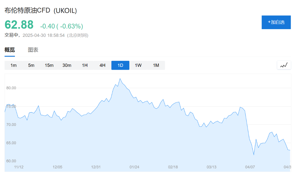Open the line chart type icon
This screenshot has width=293, height=176.
pos(284,65)
